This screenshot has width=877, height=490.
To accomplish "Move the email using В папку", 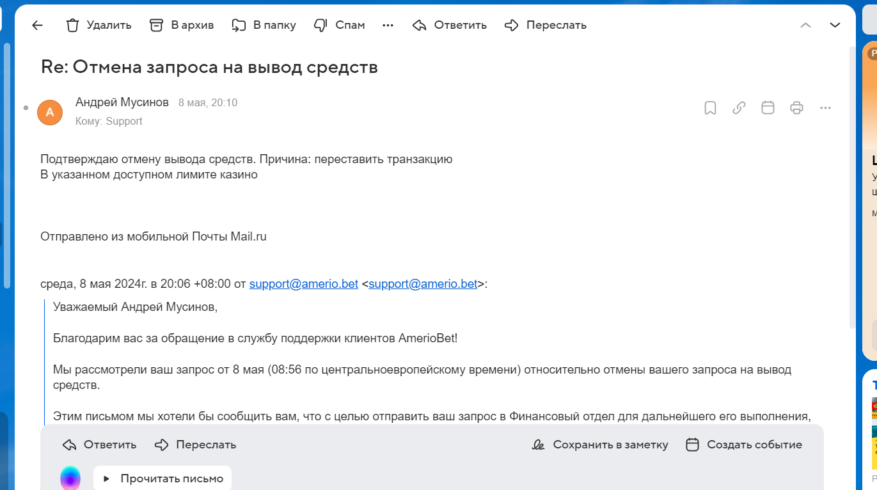I will coord(264,26).
